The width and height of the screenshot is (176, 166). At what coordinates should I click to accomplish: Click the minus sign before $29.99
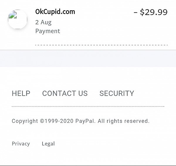pyautogui.click(x=136, y=13)
